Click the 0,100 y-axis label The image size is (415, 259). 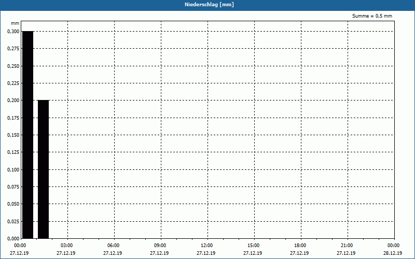pos(13,170)
